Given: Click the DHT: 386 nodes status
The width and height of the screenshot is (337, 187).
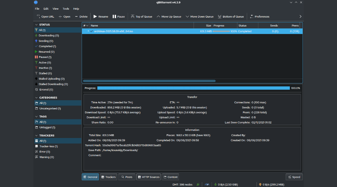Looking at the screenshot, I should tap(182, 184).
